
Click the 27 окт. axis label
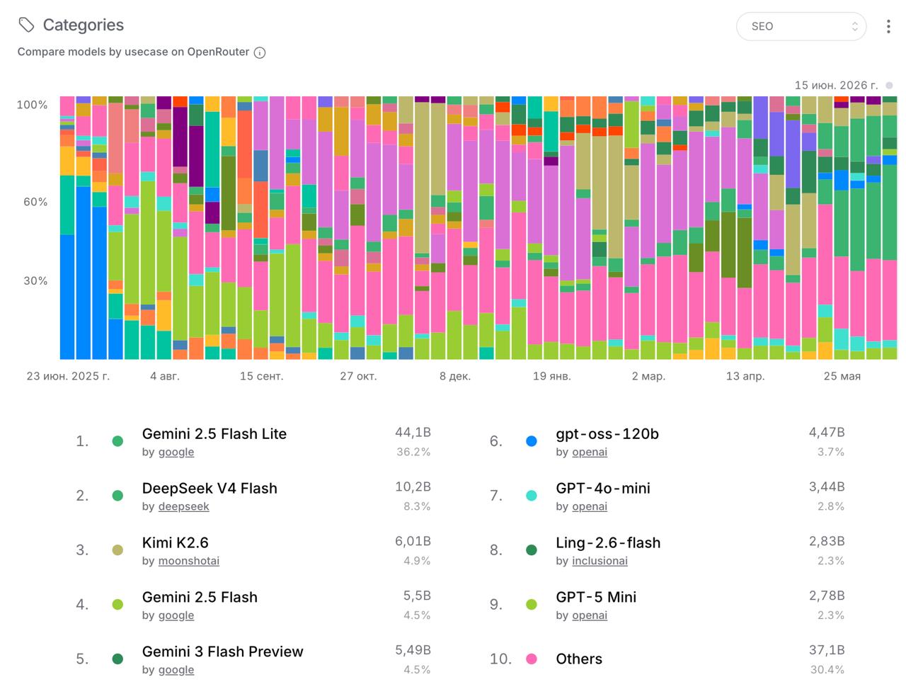[x=358, y=376]
